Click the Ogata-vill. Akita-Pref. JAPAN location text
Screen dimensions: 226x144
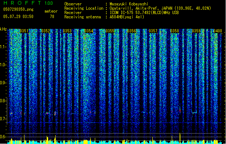point(160,8)
